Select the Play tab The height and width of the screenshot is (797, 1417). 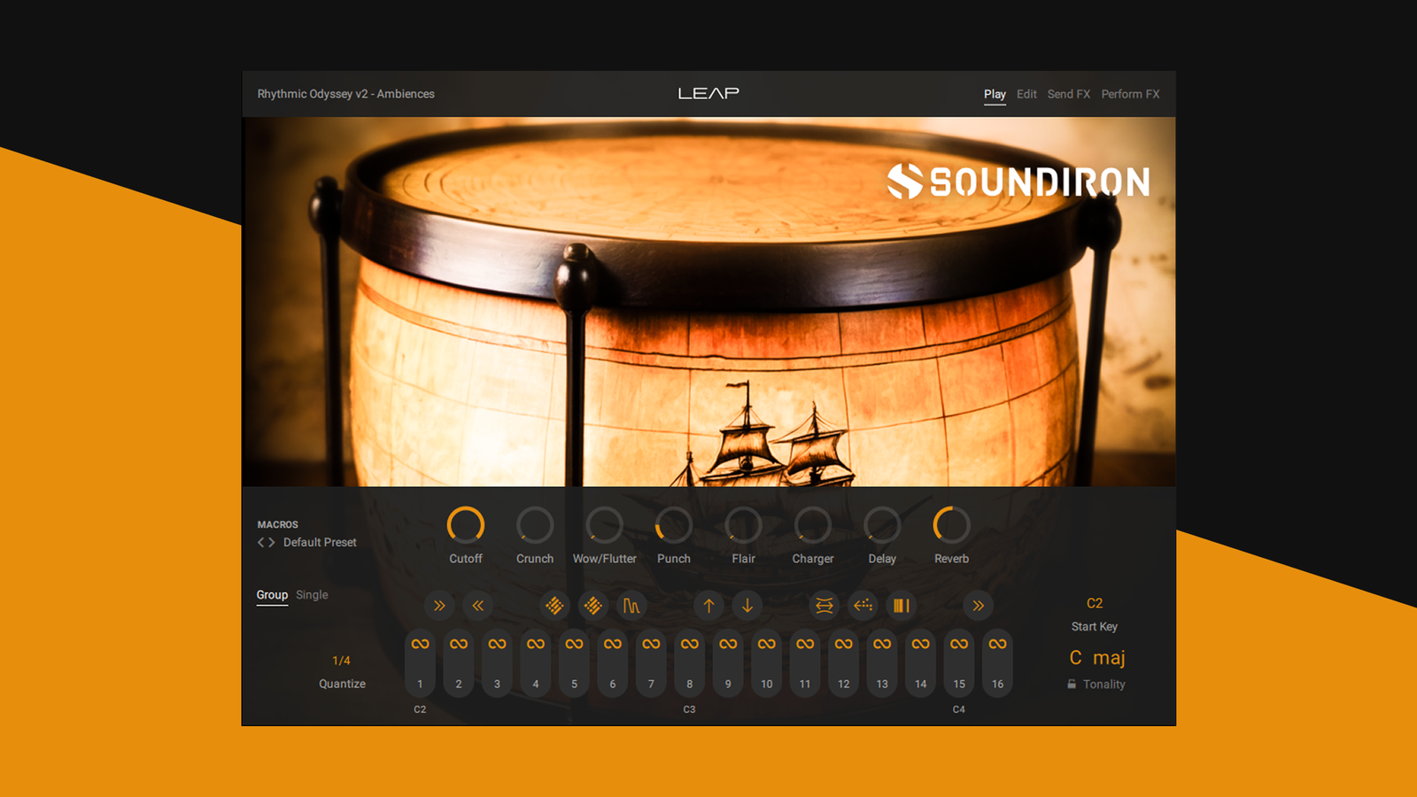coord(995,94)
